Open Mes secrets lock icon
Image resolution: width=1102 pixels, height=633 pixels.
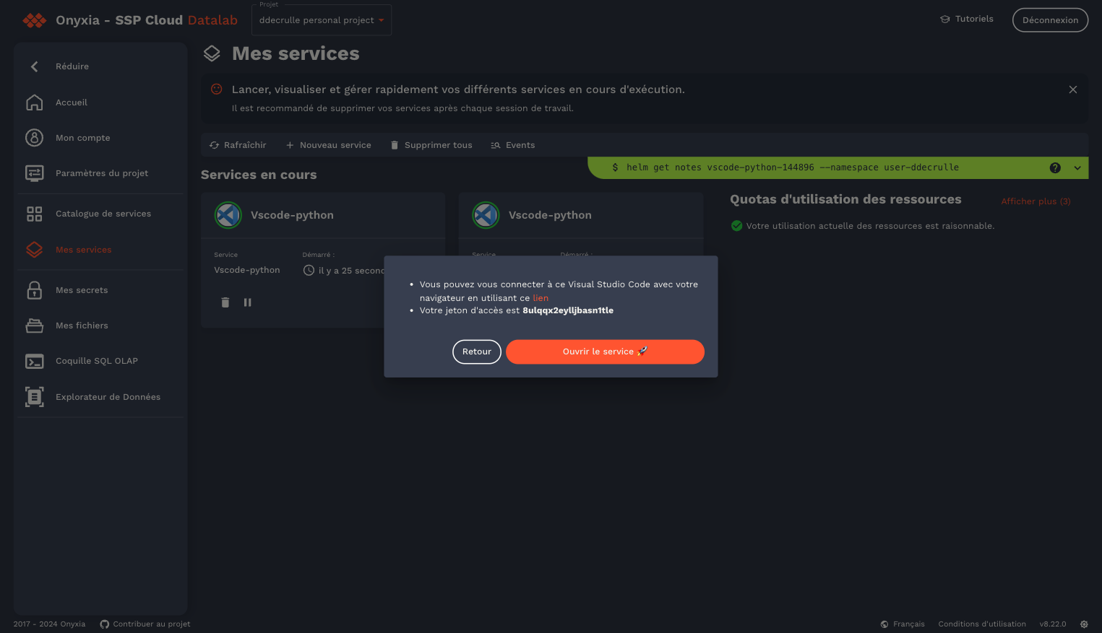click(35, 290)
